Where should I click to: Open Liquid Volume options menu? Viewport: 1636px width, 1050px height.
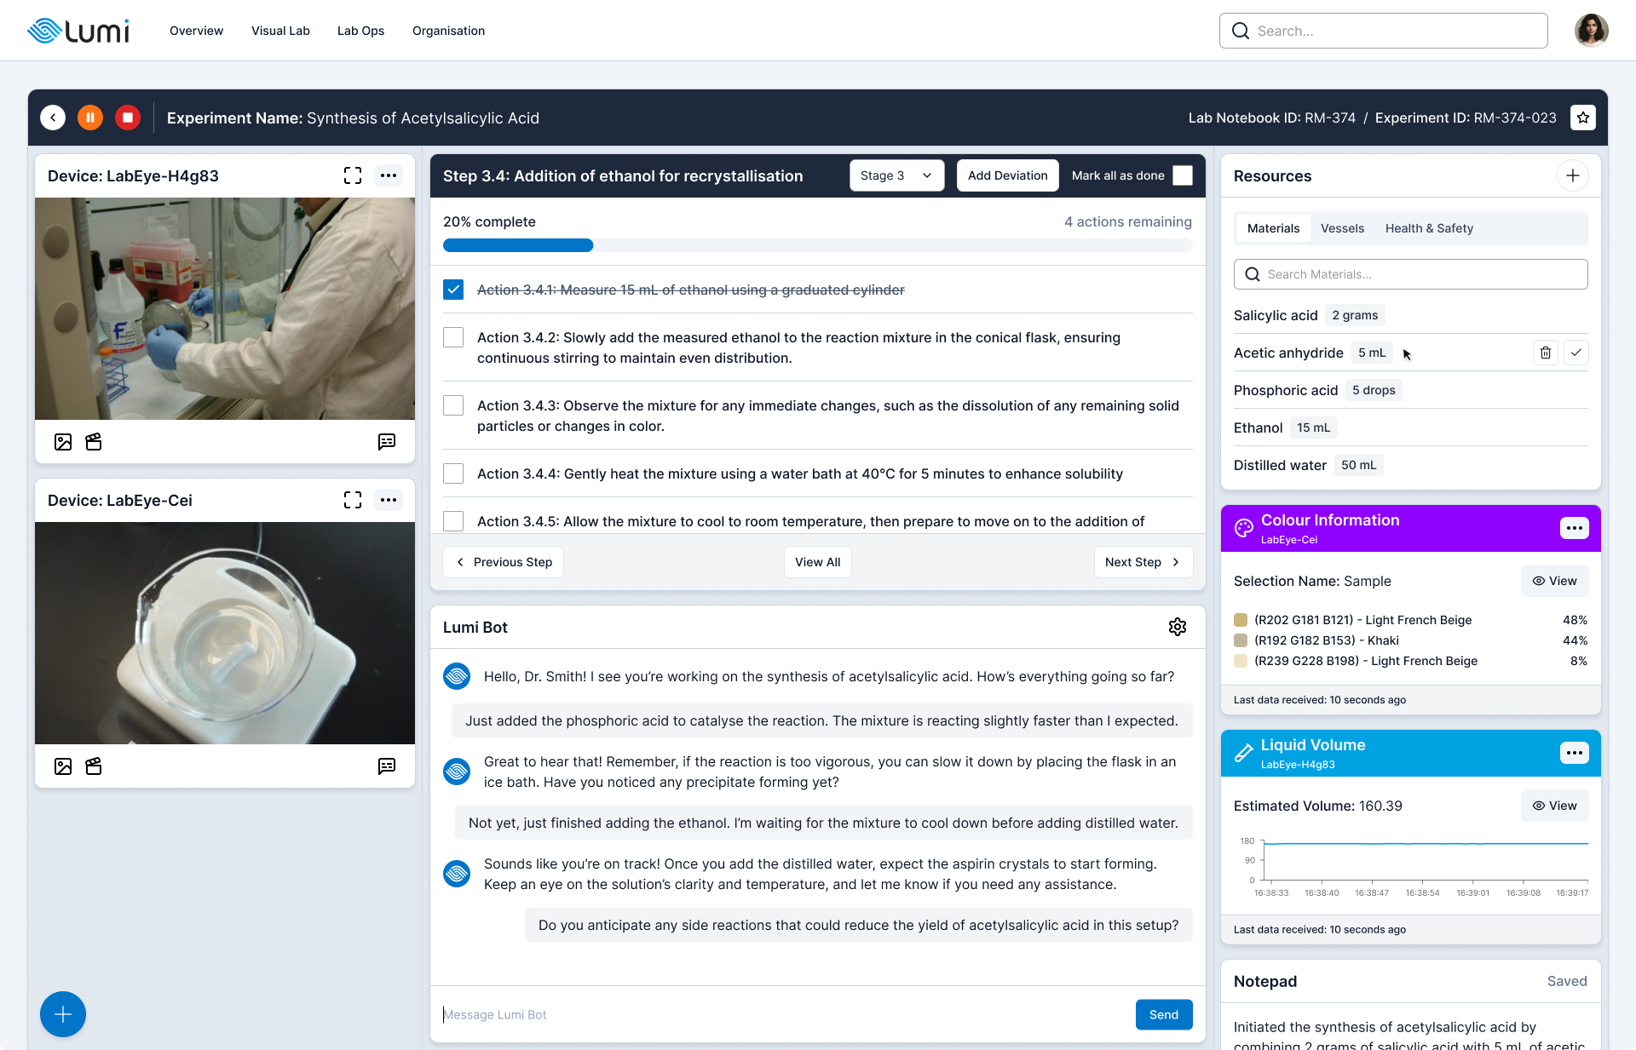coord(1574,753)
